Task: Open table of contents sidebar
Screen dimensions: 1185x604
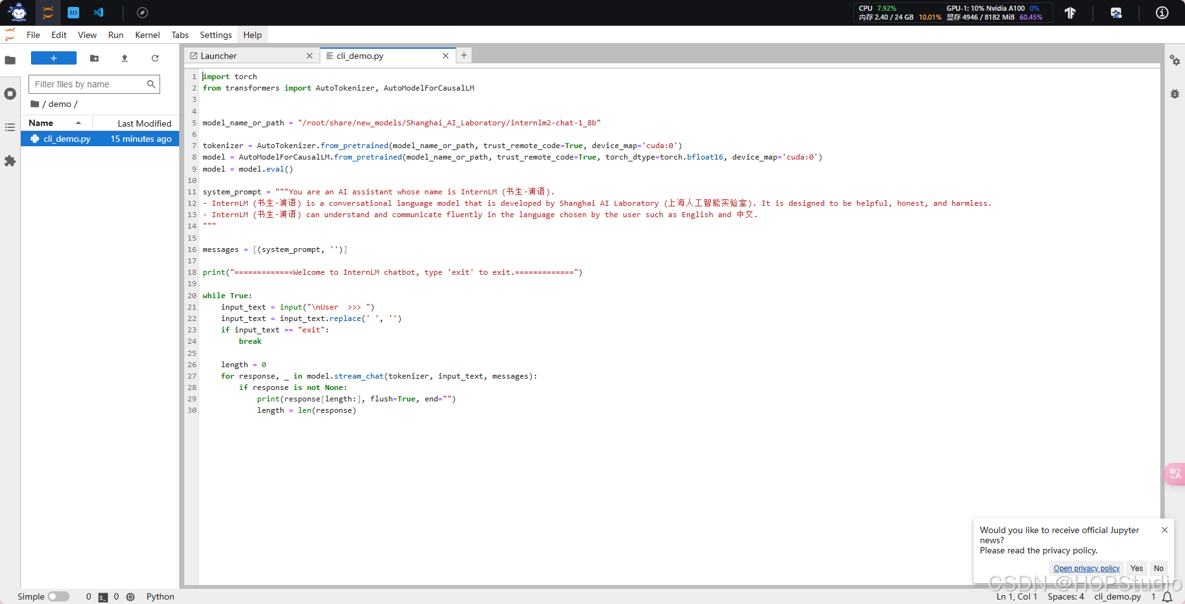Action: [x=10, y=127]
